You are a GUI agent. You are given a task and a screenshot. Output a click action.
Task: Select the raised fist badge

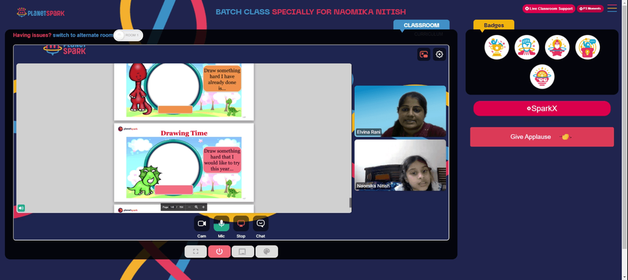click(x=527, y=47)
